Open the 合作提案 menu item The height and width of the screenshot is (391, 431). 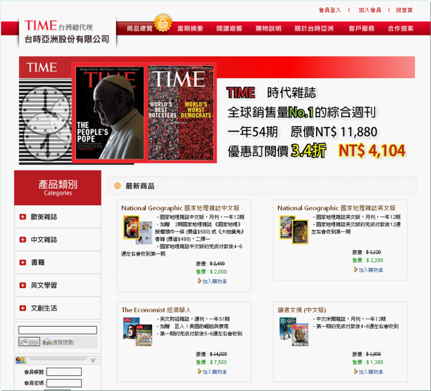tap(400, 29)
